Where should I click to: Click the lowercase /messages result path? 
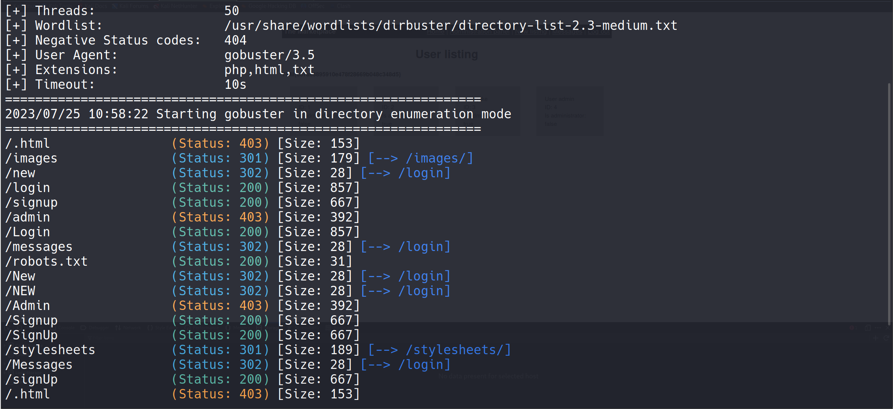pos(39,247)
